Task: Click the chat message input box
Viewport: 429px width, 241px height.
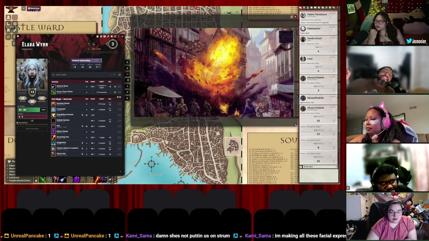Action: 319,175
